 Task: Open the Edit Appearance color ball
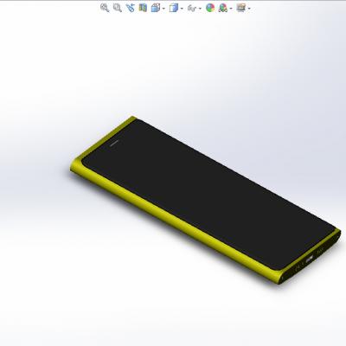coord(210,8)
